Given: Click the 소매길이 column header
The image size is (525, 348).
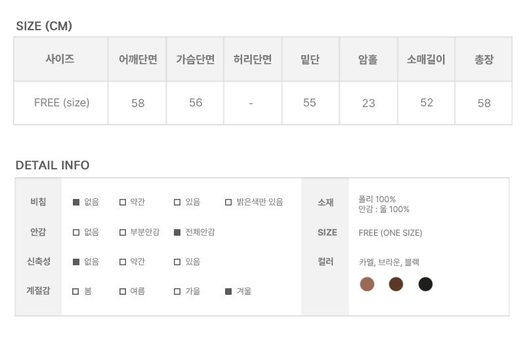Looking at the screenshot, I should (x=426, y=59).
